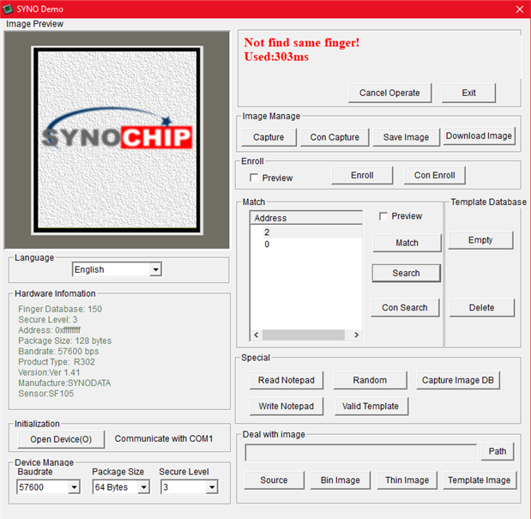Click 'Communicate with COM1' label

[164, 438]
